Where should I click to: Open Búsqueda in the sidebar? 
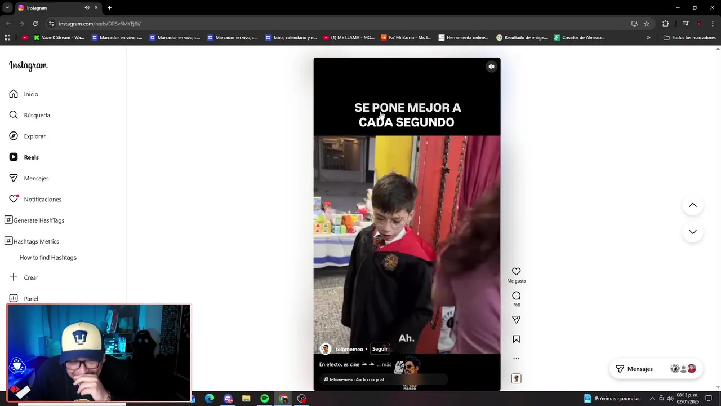pyautogui.click(x=37, y=115)
